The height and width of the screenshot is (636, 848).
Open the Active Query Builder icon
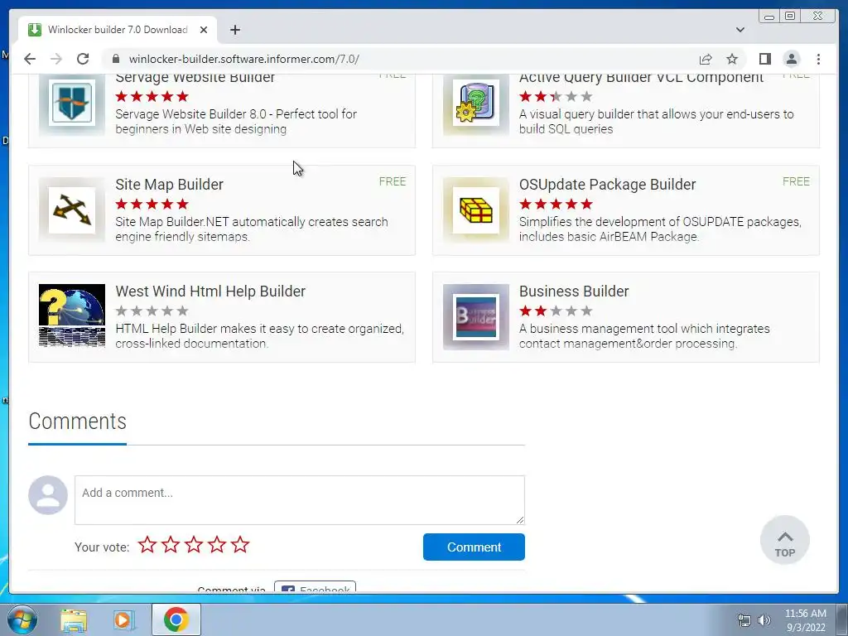coord(476,102)
